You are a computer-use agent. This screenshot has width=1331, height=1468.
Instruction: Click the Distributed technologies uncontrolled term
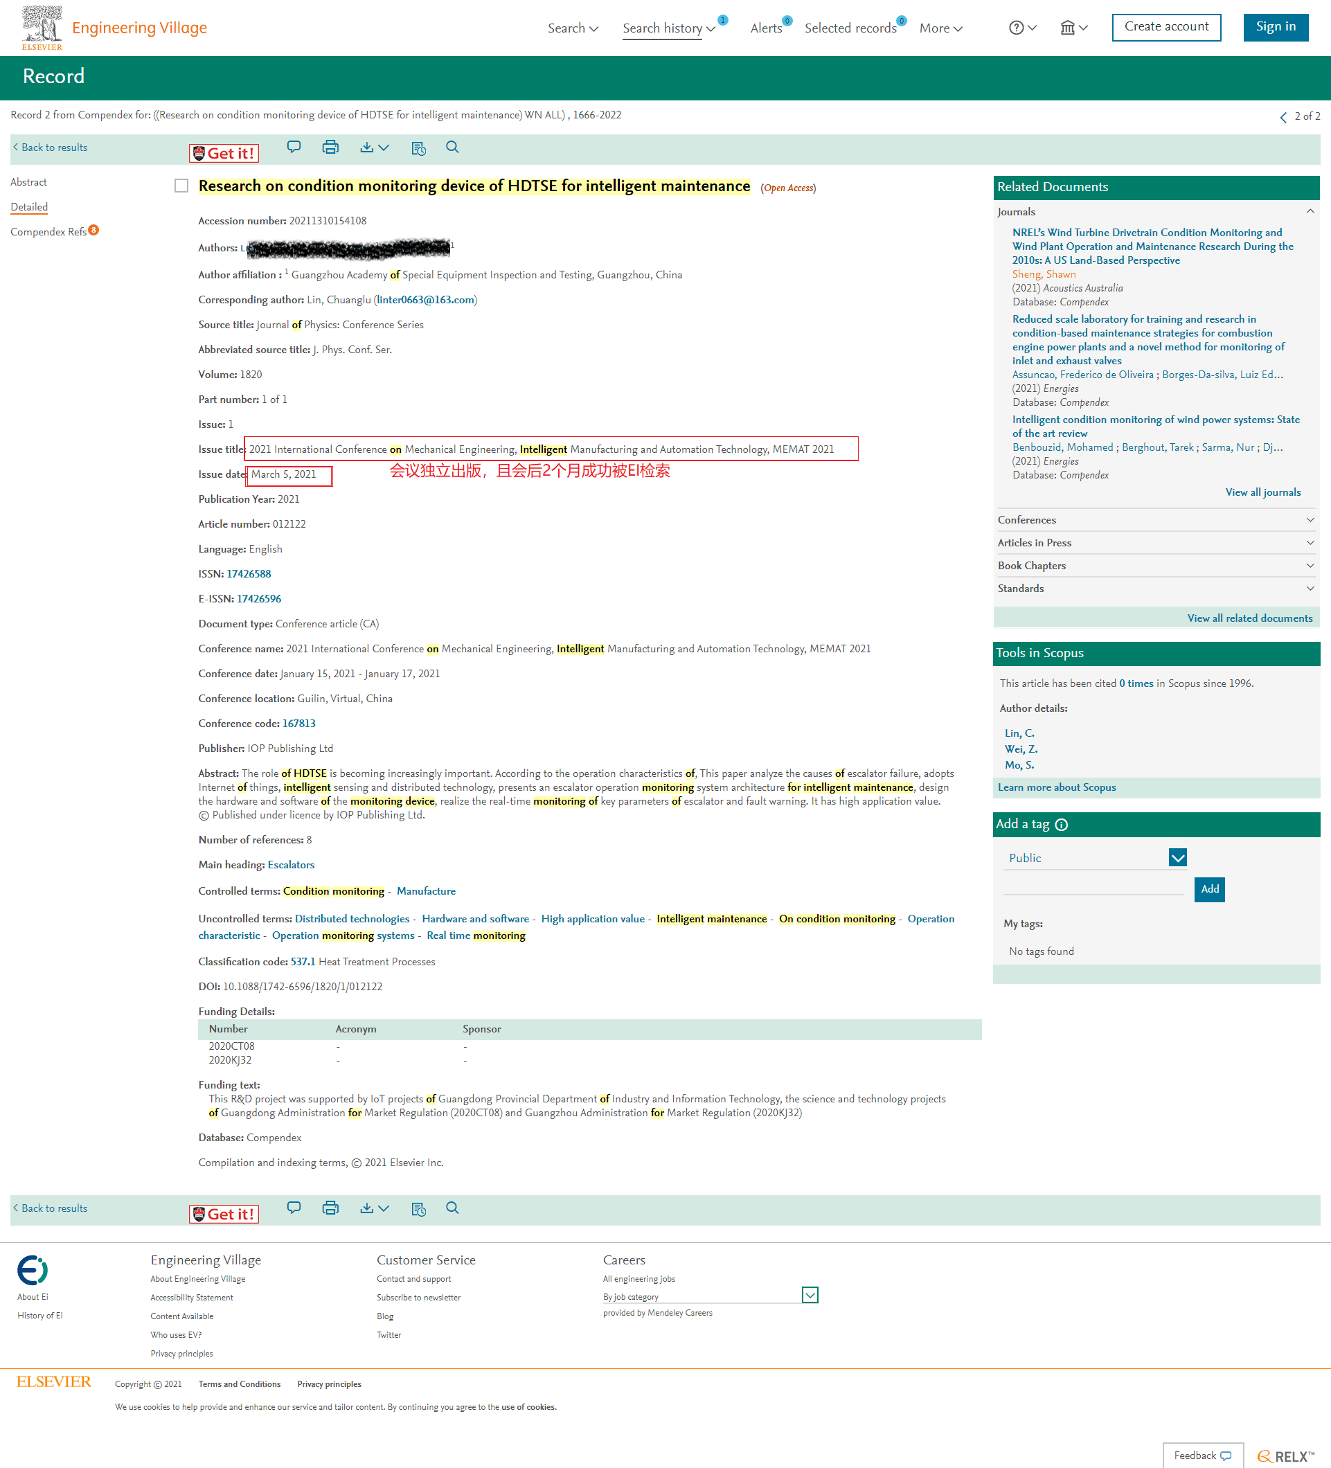click(x=352, y=919)
